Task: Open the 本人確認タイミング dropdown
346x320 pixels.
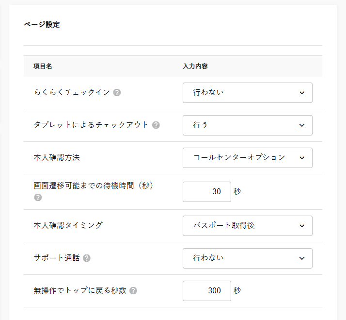Action: click(x=247, y=226)
